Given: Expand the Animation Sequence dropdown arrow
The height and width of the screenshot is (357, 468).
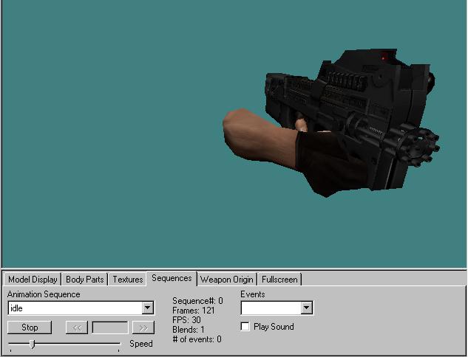Looking at the screenshot, I should tap(147, 308).
